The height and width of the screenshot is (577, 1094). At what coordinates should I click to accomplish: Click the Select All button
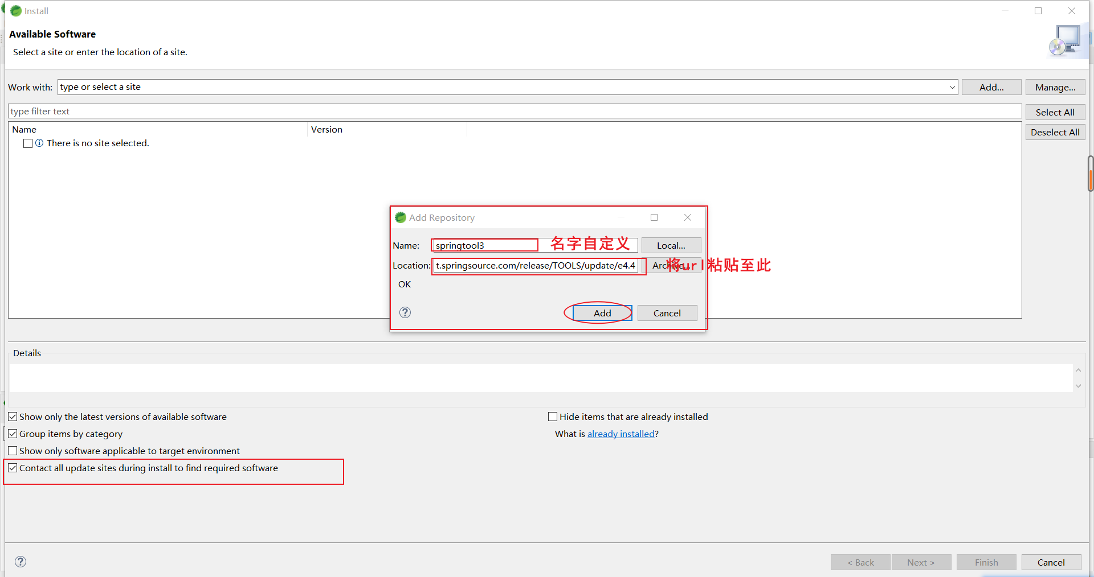pos(1055,112)
